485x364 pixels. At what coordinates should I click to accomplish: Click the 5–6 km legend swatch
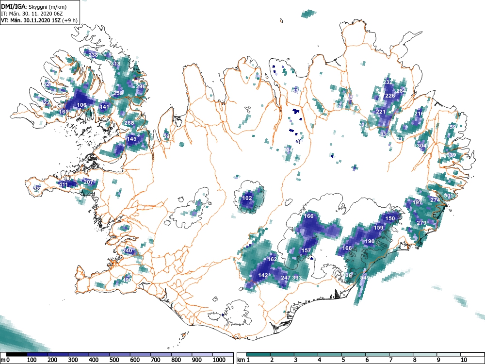[354, 354]
